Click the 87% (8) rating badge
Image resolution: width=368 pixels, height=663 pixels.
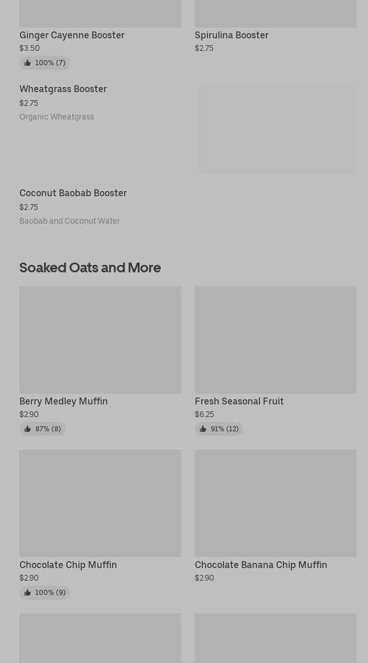(43, 429)
